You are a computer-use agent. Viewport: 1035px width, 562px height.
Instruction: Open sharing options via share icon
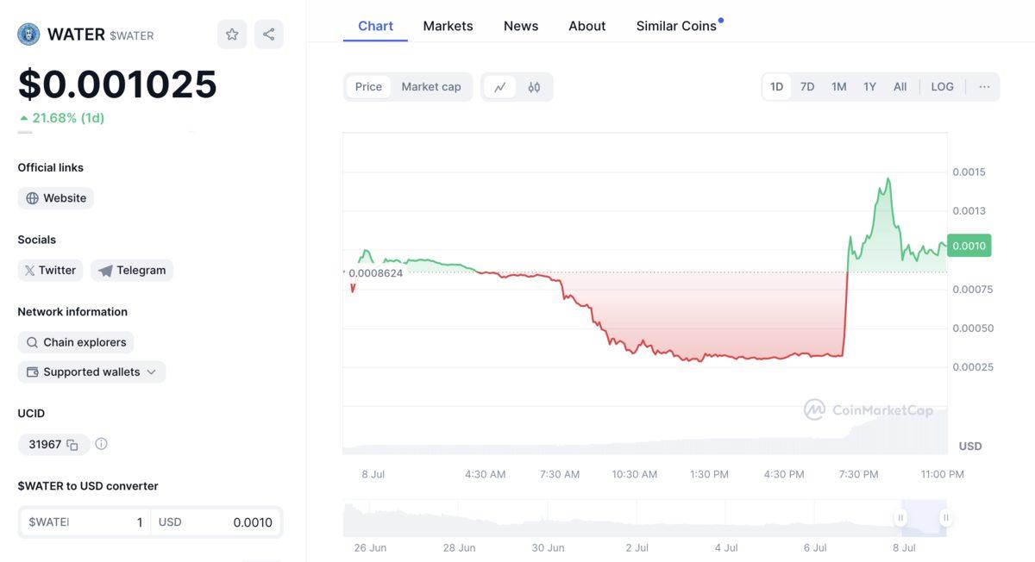pos(268,33)
